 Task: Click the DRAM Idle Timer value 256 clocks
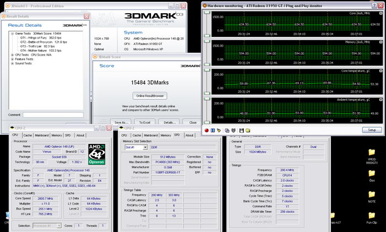point(287,212)
